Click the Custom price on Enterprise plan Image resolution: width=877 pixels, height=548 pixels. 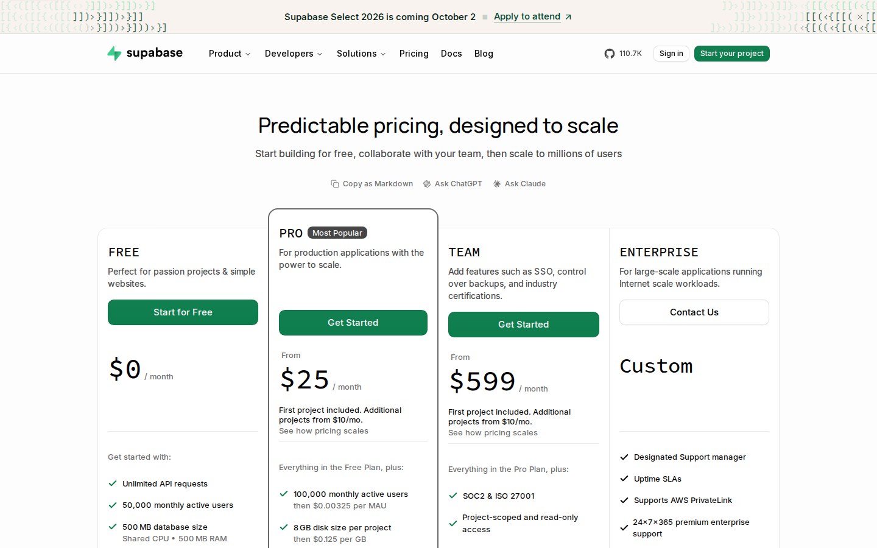tap(657, 366)
